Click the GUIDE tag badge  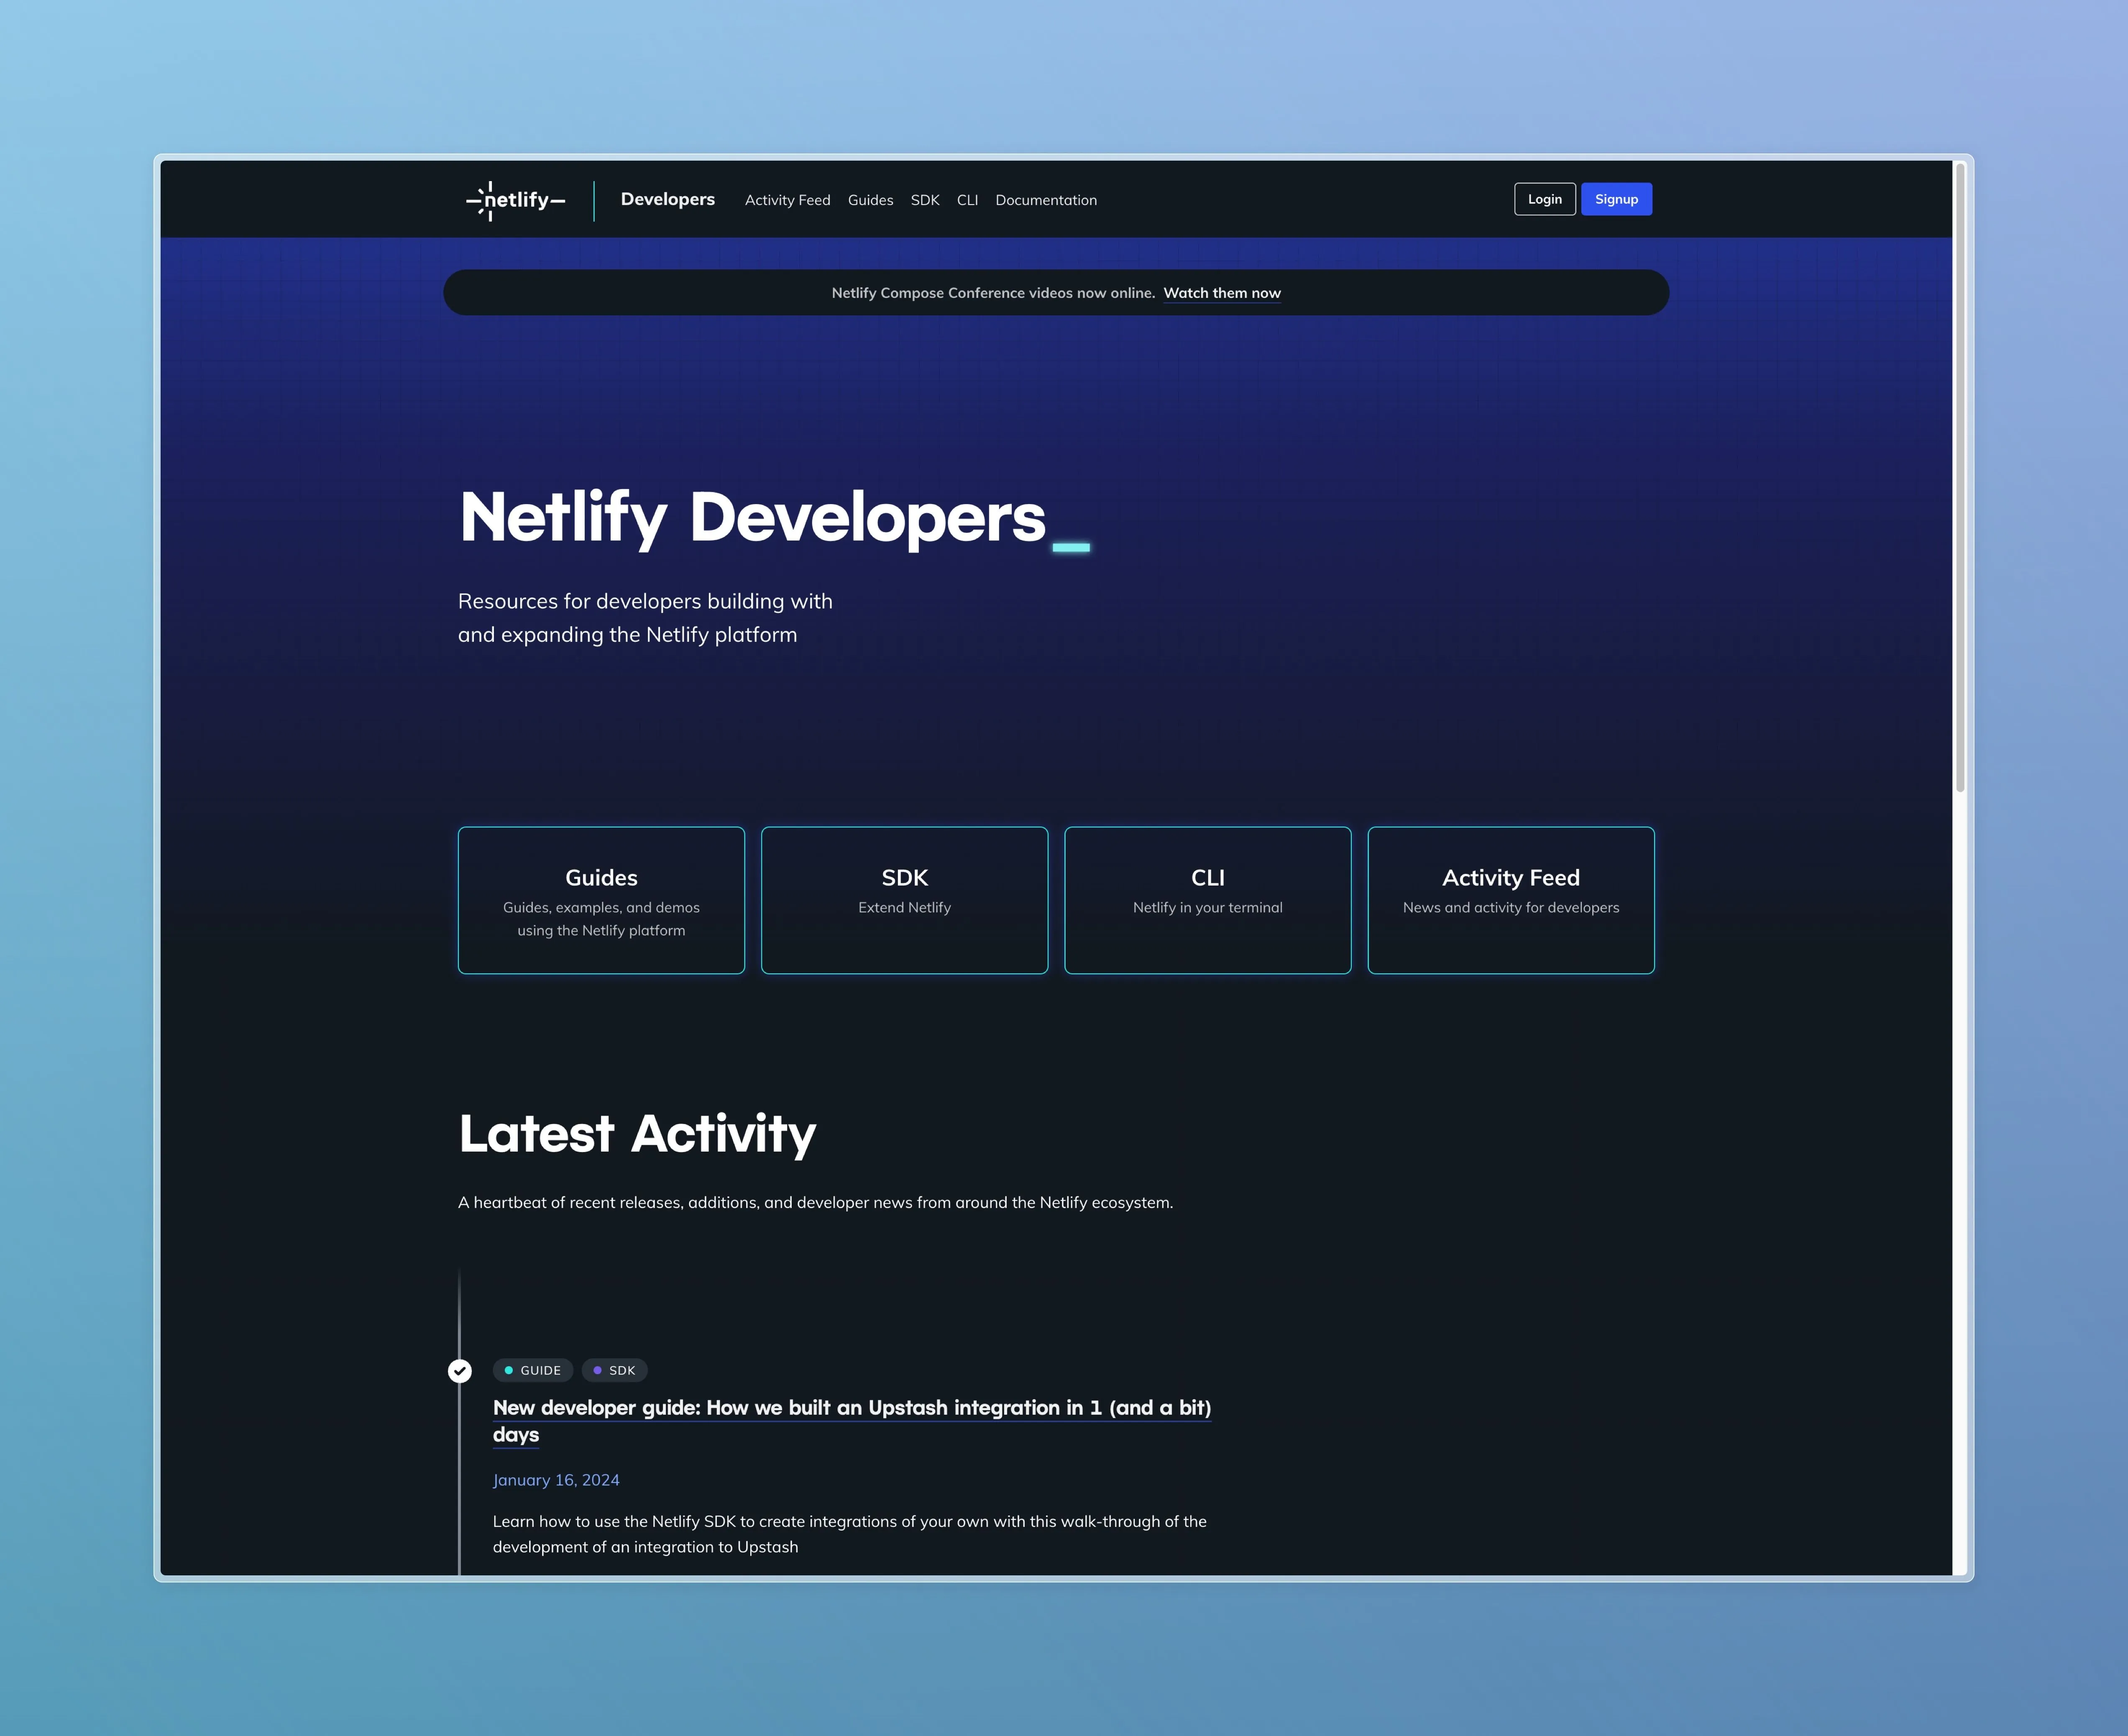(532, 1371)
